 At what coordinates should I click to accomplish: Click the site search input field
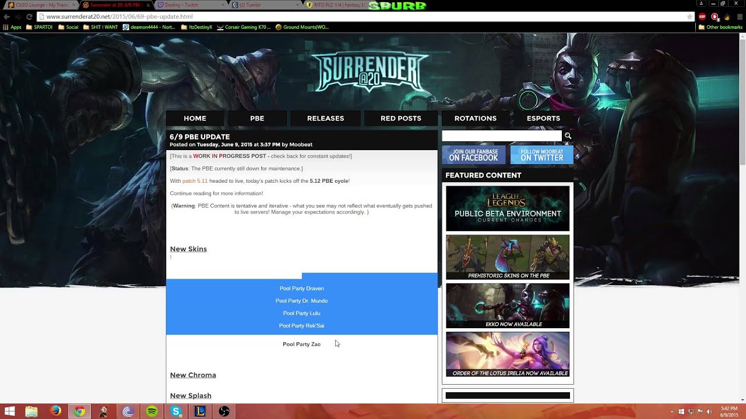tap(502, 136)
